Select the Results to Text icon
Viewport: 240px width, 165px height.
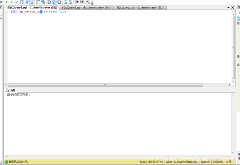[x=49, y=2]
